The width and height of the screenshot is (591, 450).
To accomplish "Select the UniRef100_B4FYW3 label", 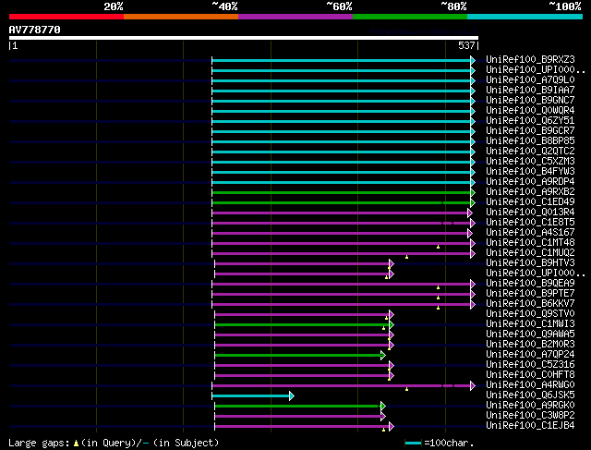I will [x=530, y=172].
